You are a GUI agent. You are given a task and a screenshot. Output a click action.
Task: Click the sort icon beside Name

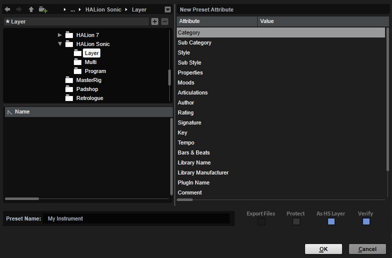click(9, 112)
